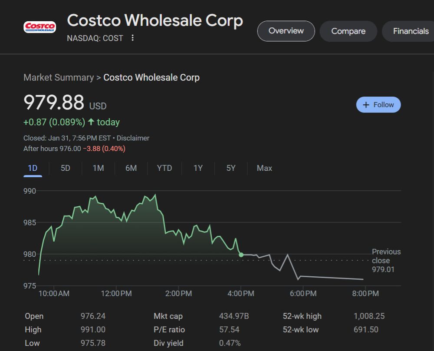Image resolution: width=434 pixels, height=351 pixels.
Task: Follow Costco Wholesale Corp stock
Action: pos(378,105)
